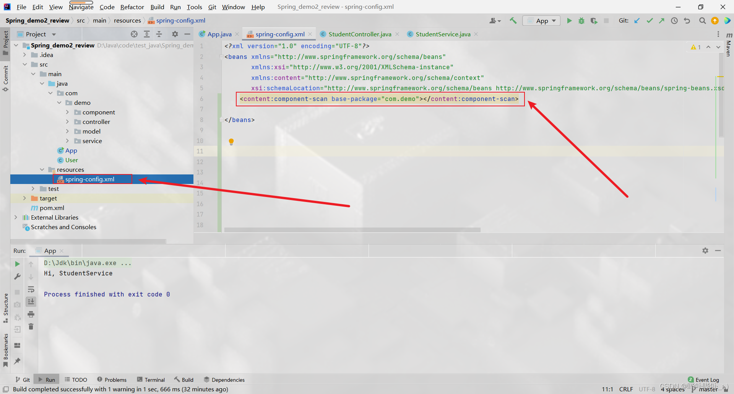Image resolution: width=734 pixels, height=394 pixels.
Task: Update project via Git blue arrow icon
Action: click(x=637, y=21)
